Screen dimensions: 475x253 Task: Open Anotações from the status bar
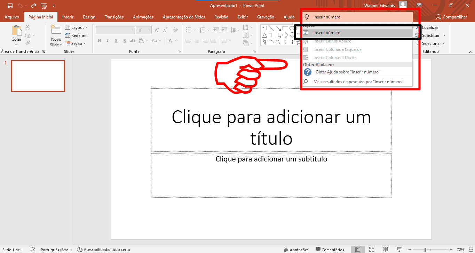(296, 249)
